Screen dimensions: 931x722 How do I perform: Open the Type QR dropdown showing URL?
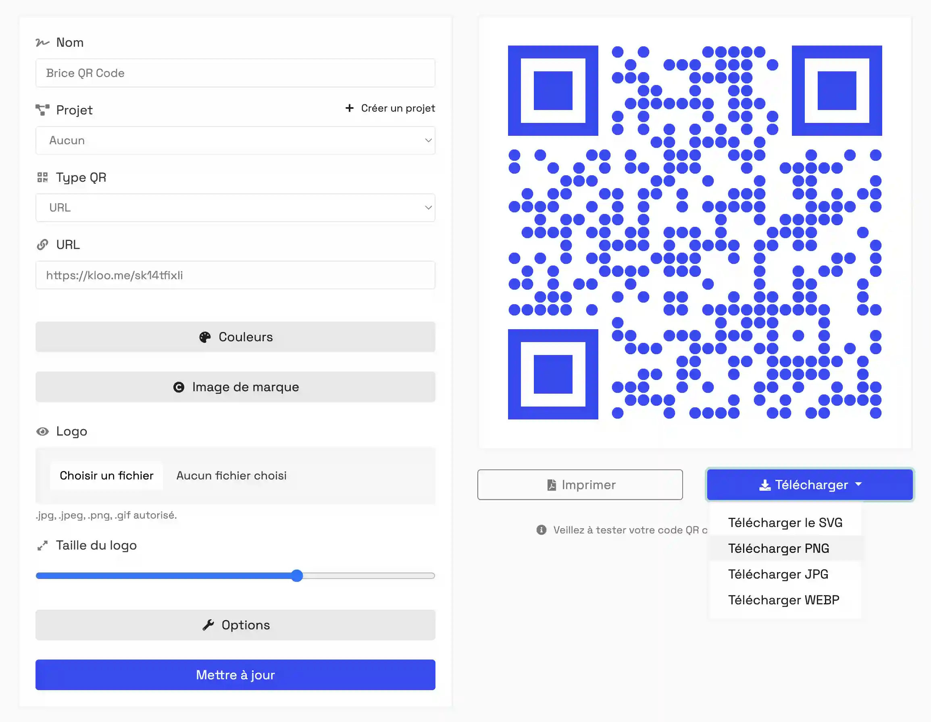tap(235, 208)
